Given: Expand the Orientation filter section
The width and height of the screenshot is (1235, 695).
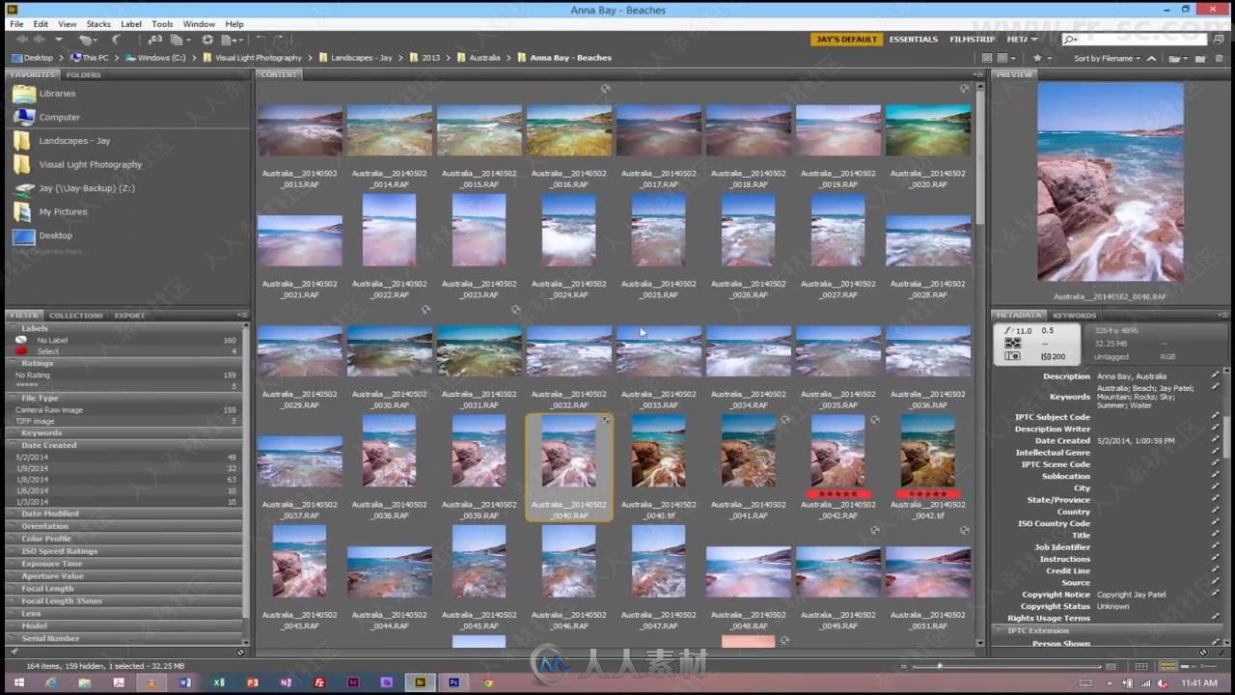Looking at the screenshot, I should [123, 526].
